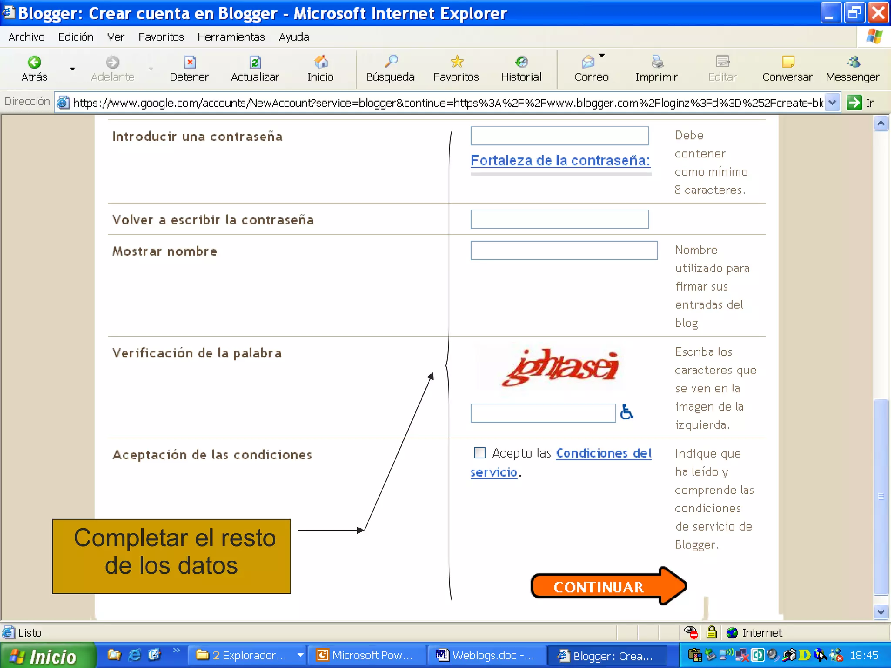Launch Messenger from the toolbar
The image size is (891, 668).
853,69
